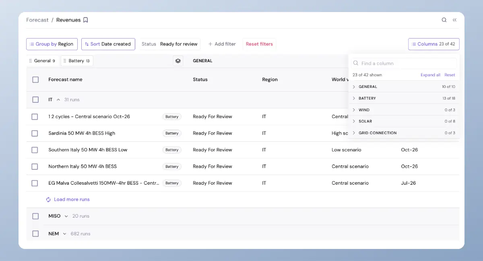Open Northern Italy 50 MW 4h BESS run
Image resolution: width=483 pixels, height=261 pixels.
tap(83, 167)
